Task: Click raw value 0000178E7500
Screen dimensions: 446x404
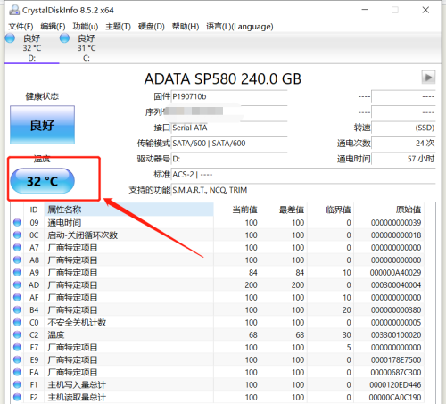Action: (x=395, y=360)
